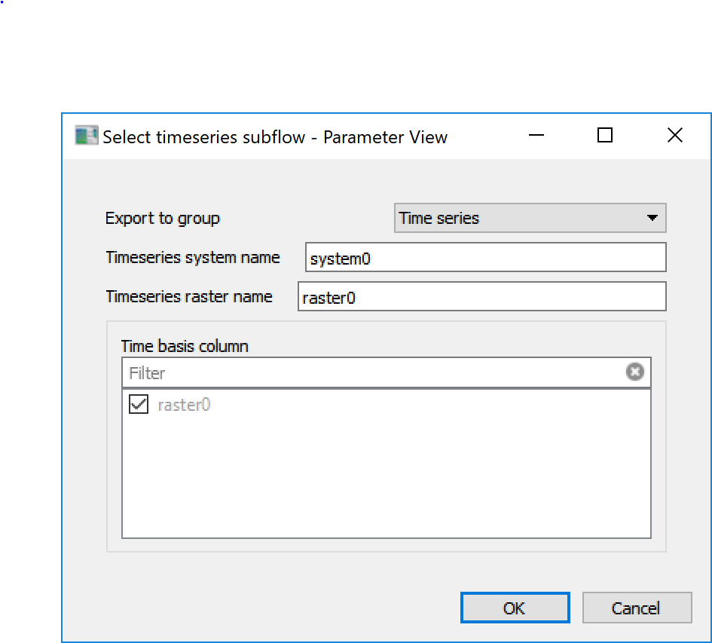Minimize the Parameter View dialog
Image resolution: width=712 pixels, height=643 pixels.
point(536,136)
